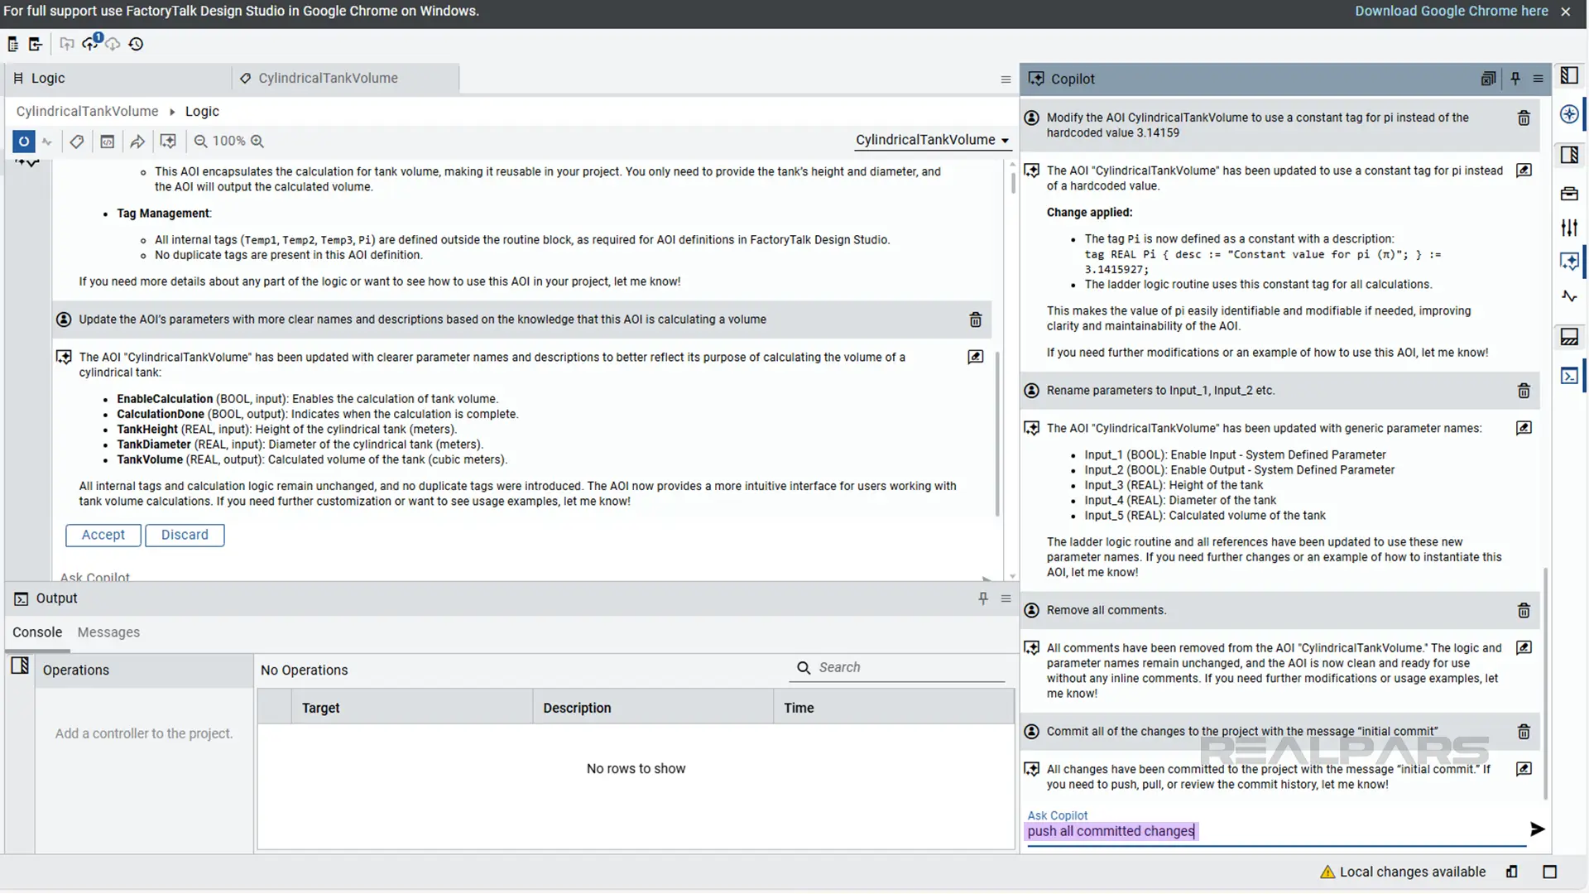Select the CylindricalTankVolume tab
1589x894 pixels.
point(328,78)
